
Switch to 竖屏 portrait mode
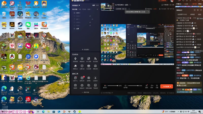(x=97, y=5)
